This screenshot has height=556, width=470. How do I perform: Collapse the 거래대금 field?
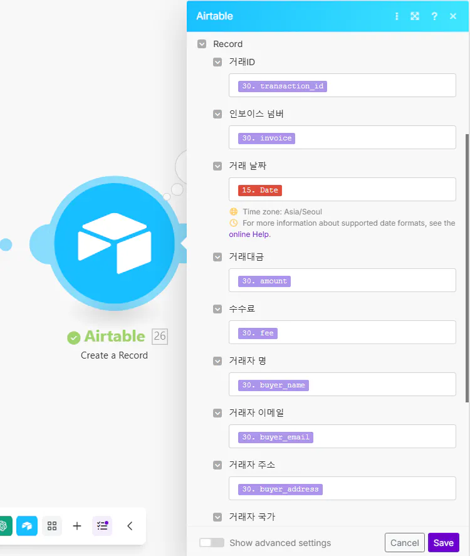click(217, 257)
